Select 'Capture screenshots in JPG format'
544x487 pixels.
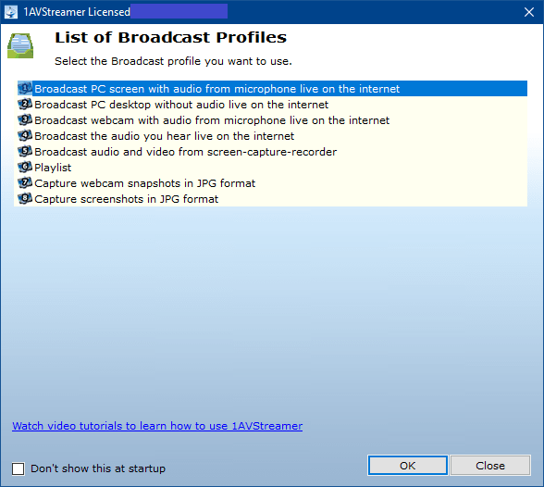272,199
